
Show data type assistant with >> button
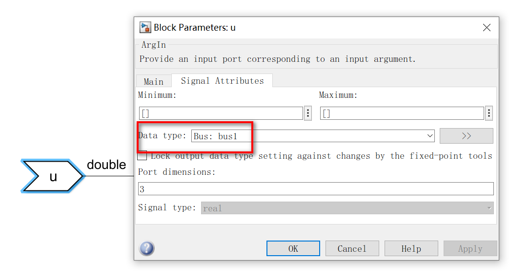click(466, 136)
